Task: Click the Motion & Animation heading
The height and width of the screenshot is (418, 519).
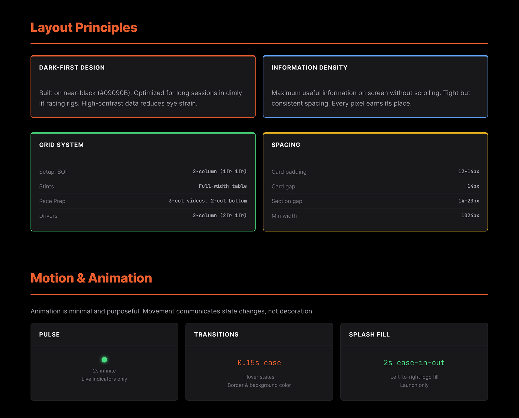Action: point(91,278)
